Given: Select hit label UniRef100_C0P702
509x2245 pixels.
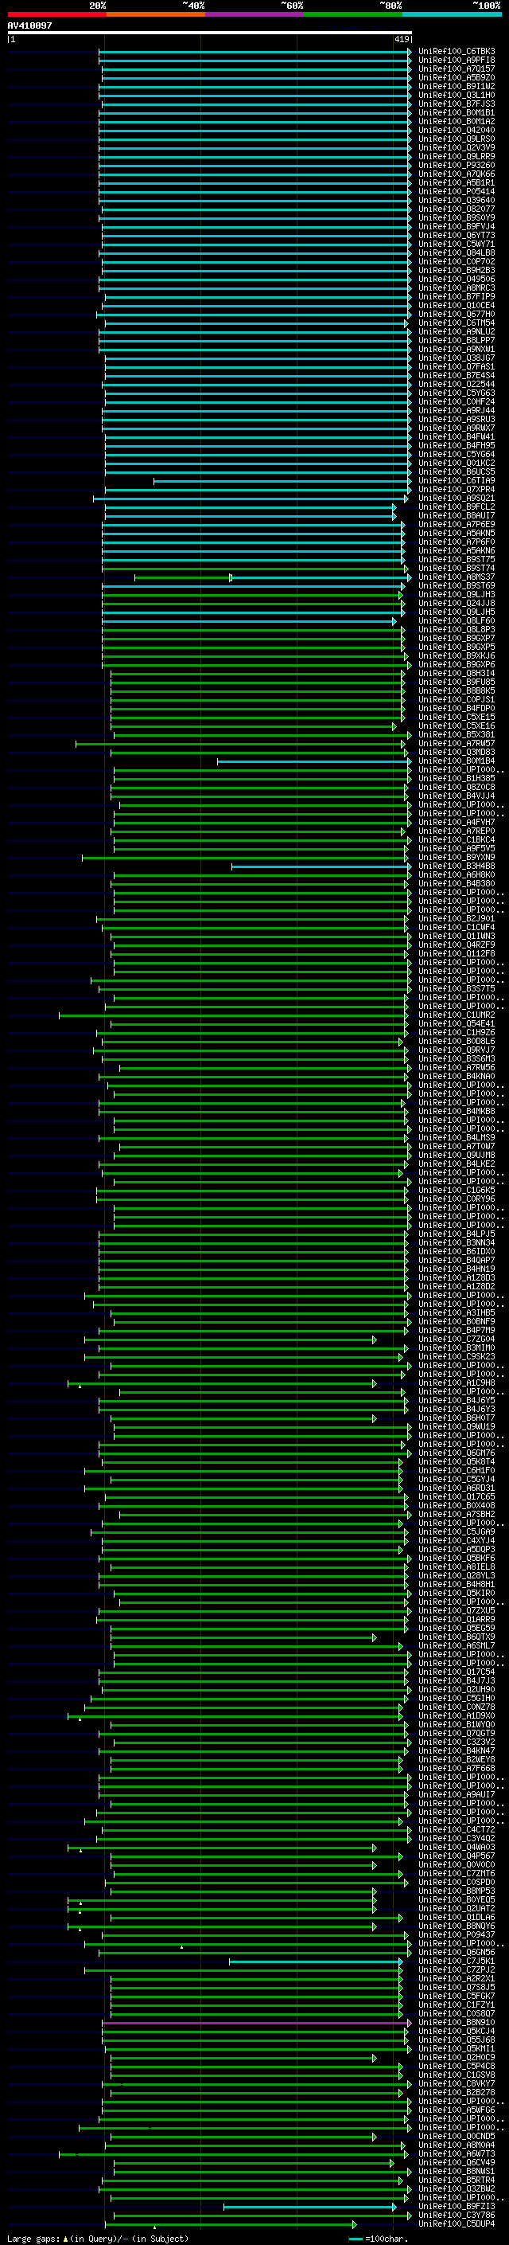Looking at the screenshot, I should click(x=456, y=261).
